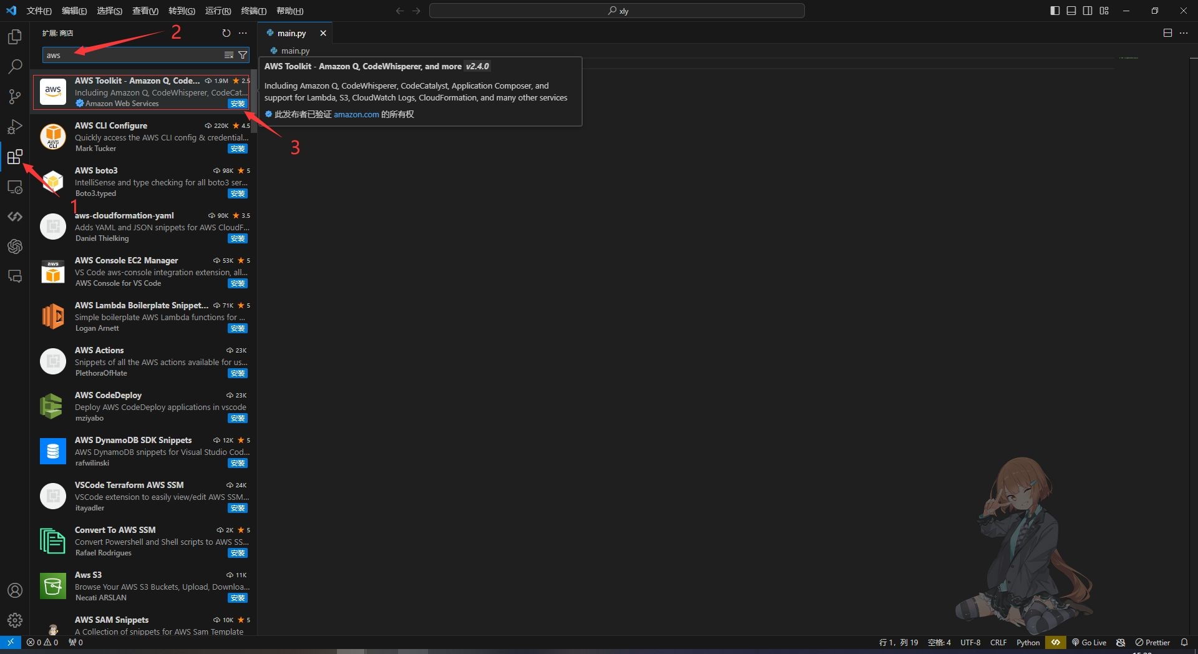1198x654 pixels.
Task: Open the 编辑(E) menu
Action: [74, 11]
